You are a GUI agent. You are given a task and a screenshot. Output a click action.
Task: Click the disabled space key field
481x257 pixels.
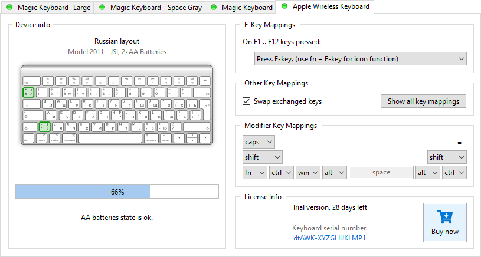(381, 173)
